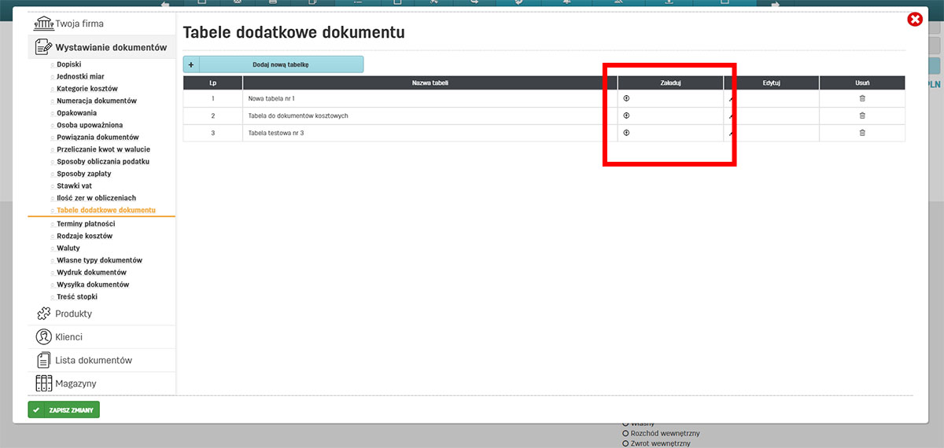The width and height of the screenshot is (944, 448).
Task: Click load icon for Nowa tabela nr 1
Action: [x=627, y=98]
